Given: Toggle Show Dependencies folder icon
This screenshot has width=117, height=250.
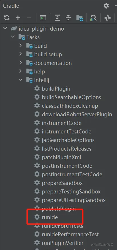Looking at the screenshot, I should pyautogui.click(x=79, y=18).
